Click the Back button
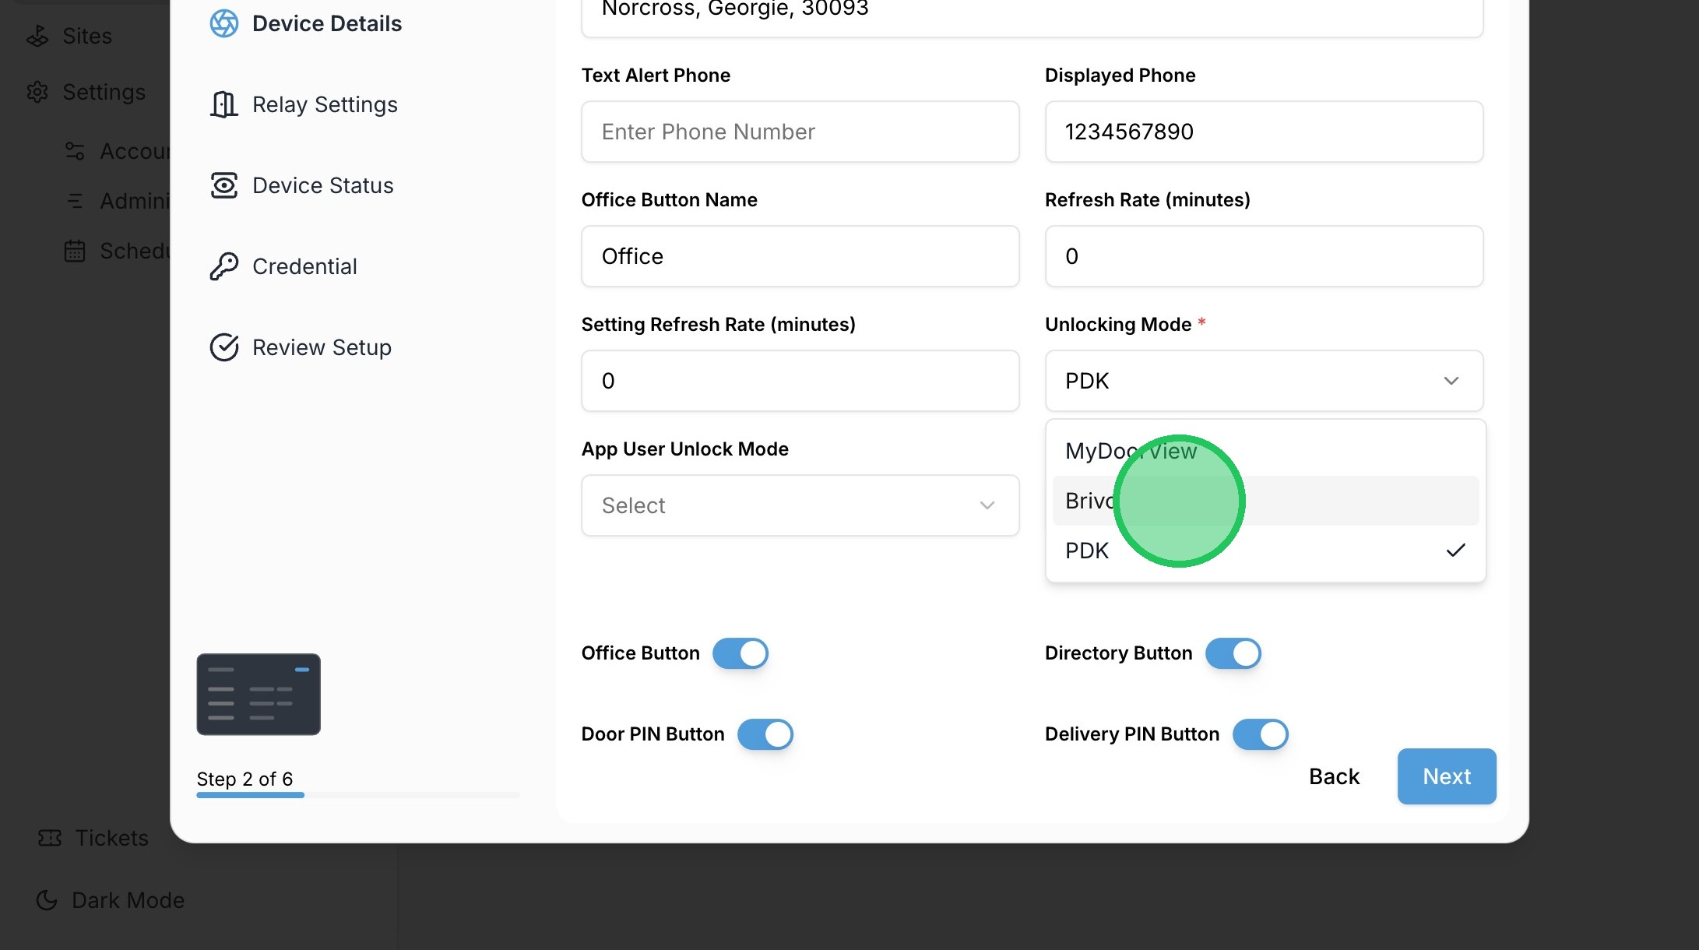1699x950 pixels. click(x=1334, y=776)
